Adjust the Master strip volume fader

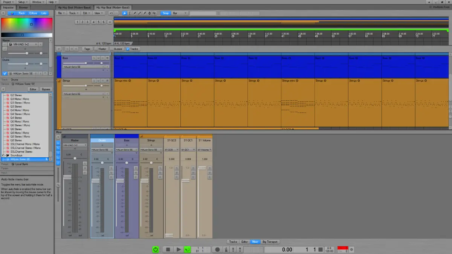67,177
